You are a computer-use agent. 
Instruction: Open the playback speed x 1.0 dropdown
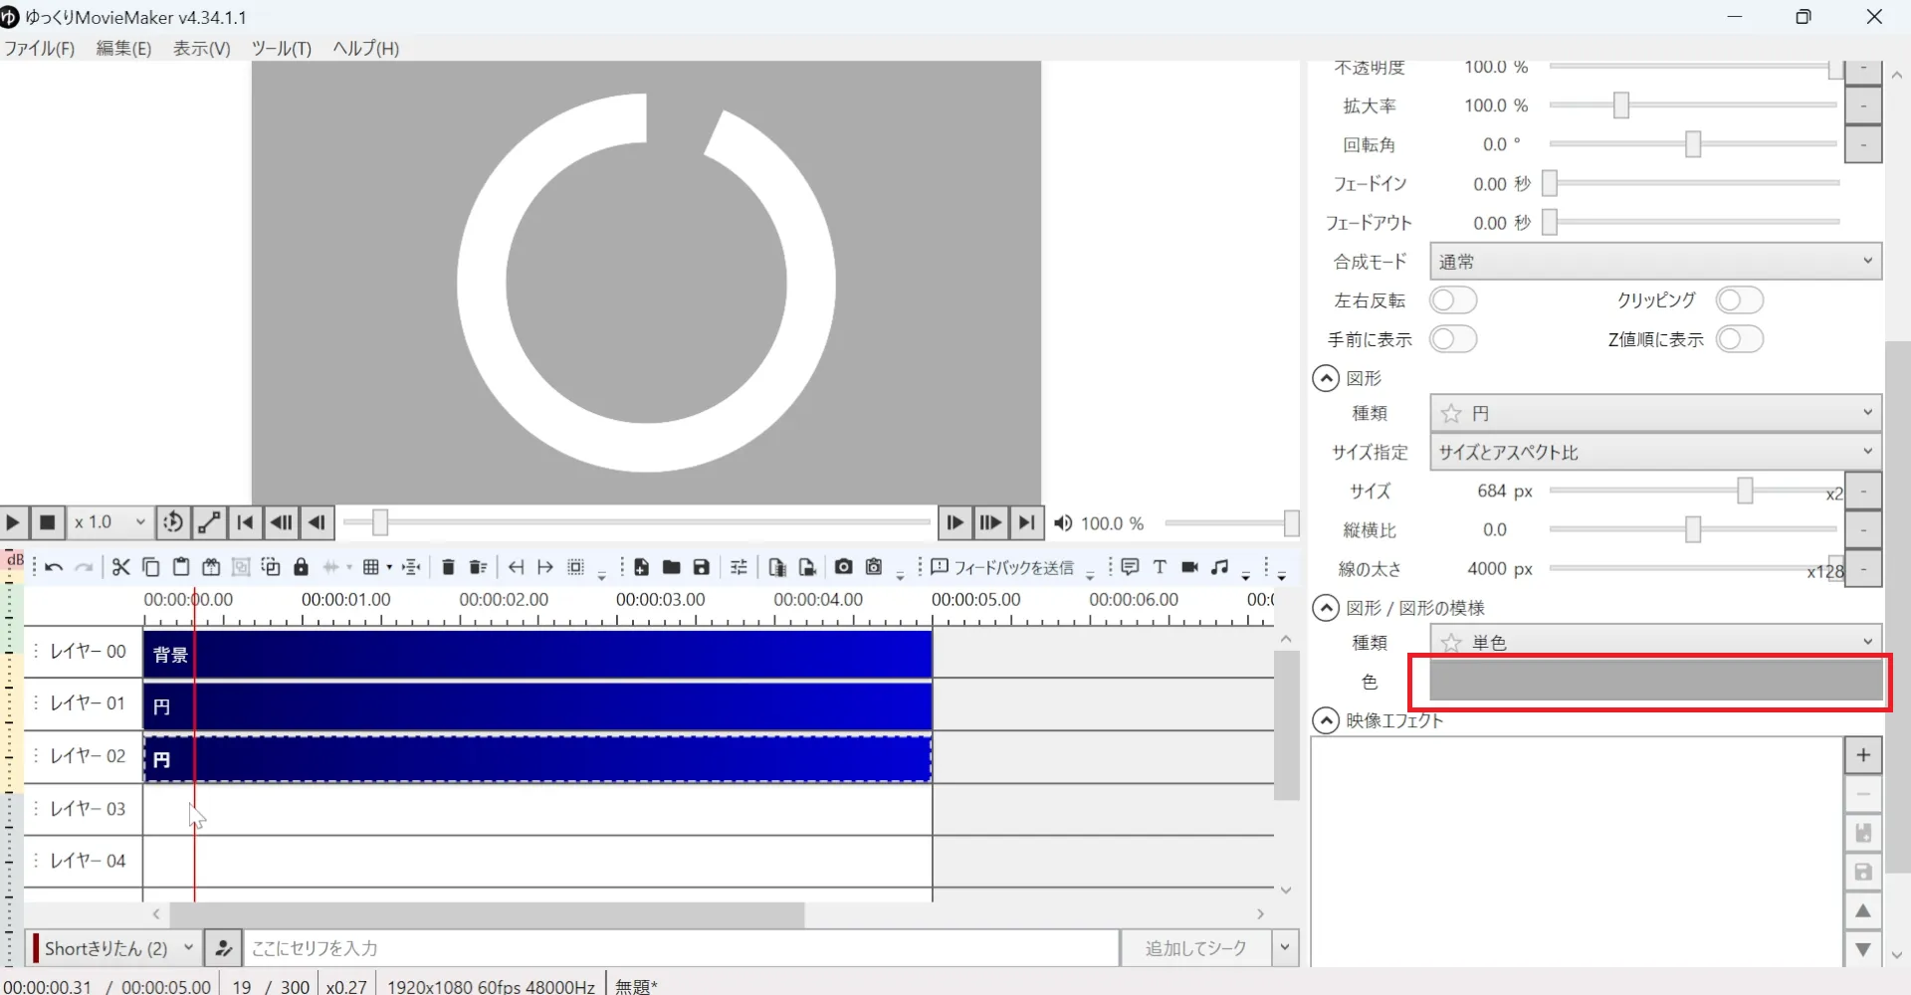pyautogui.click(x=109, y=522)
